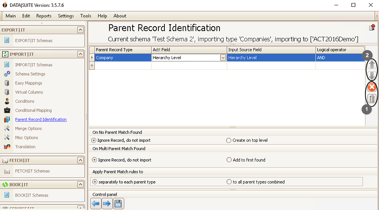Click the menu bar overflow arrow
The image size is (379, 210).
click(x=377, y=16)
